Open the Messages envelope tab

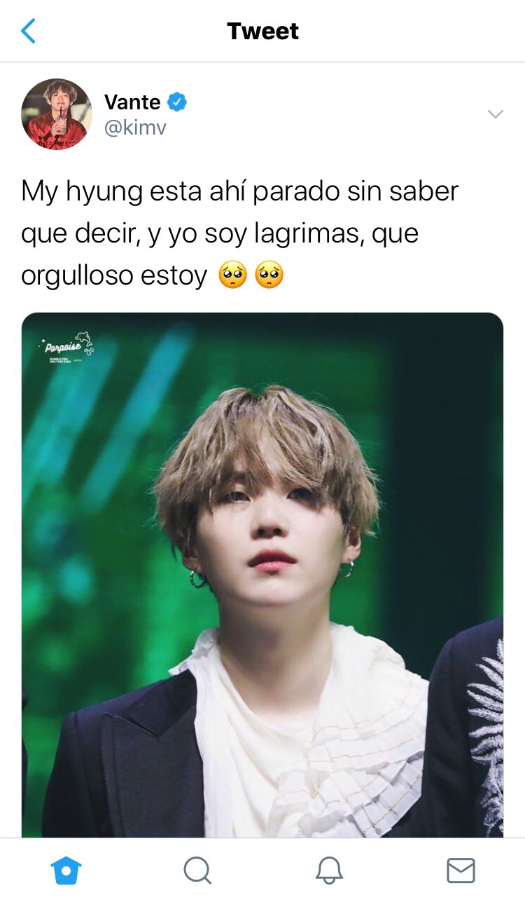coord(461,871)
